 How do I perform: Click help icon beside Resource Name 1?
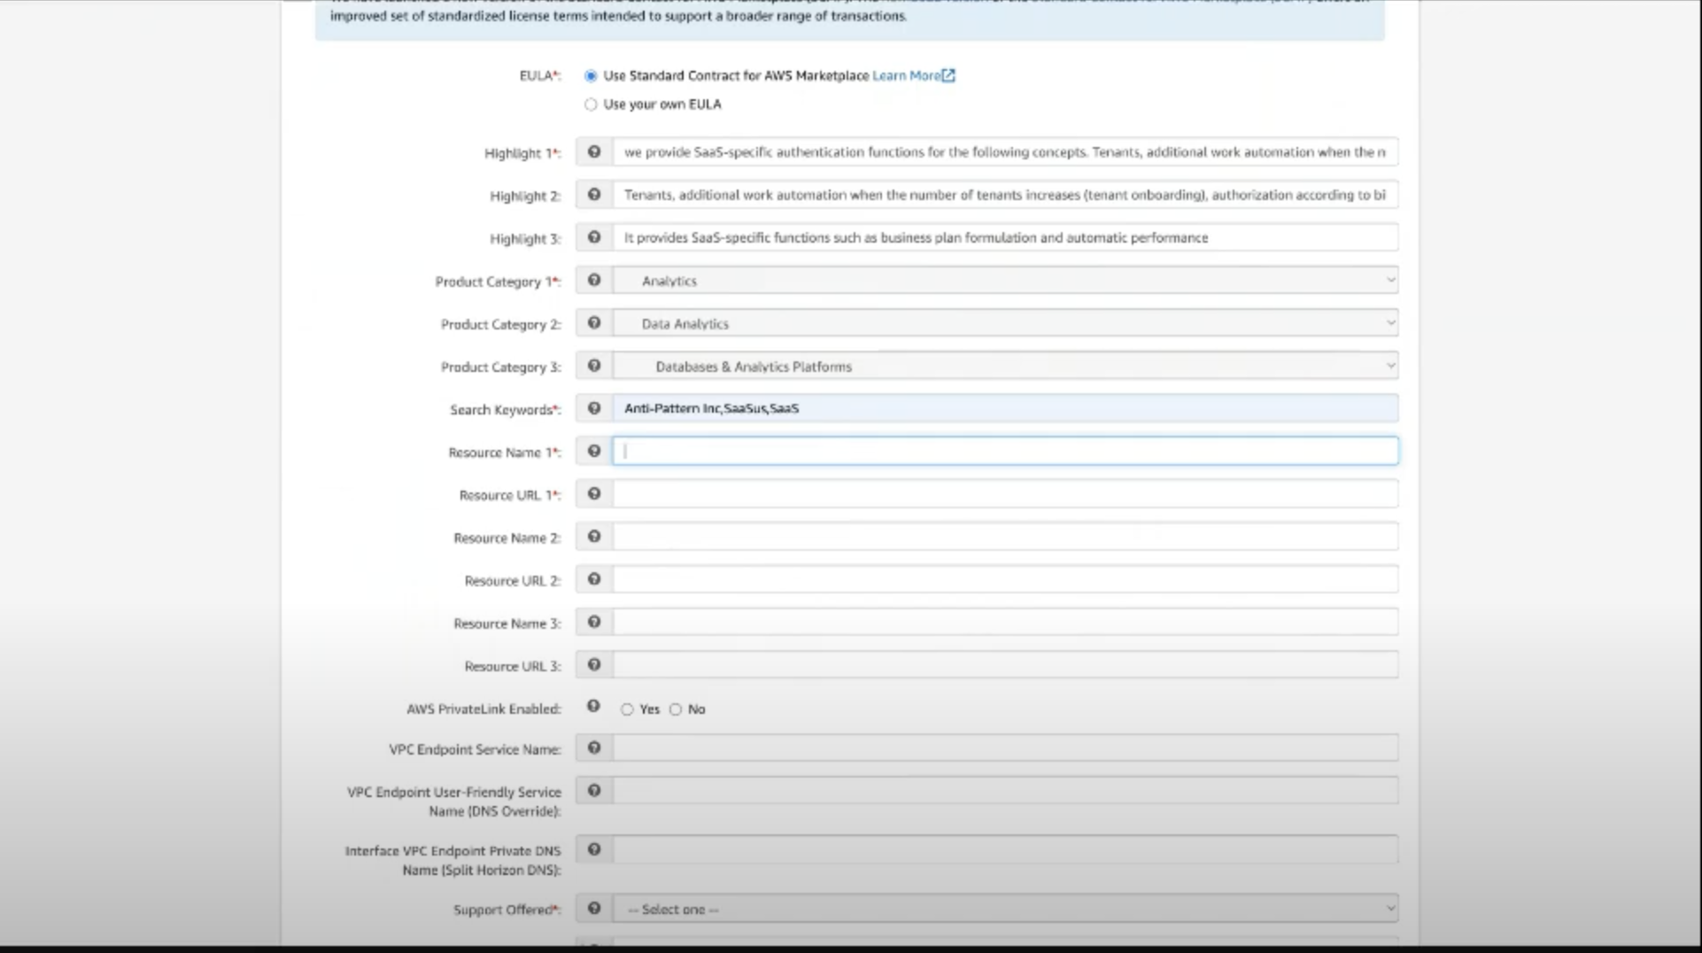pyautogui.click(x=594, y=451)
